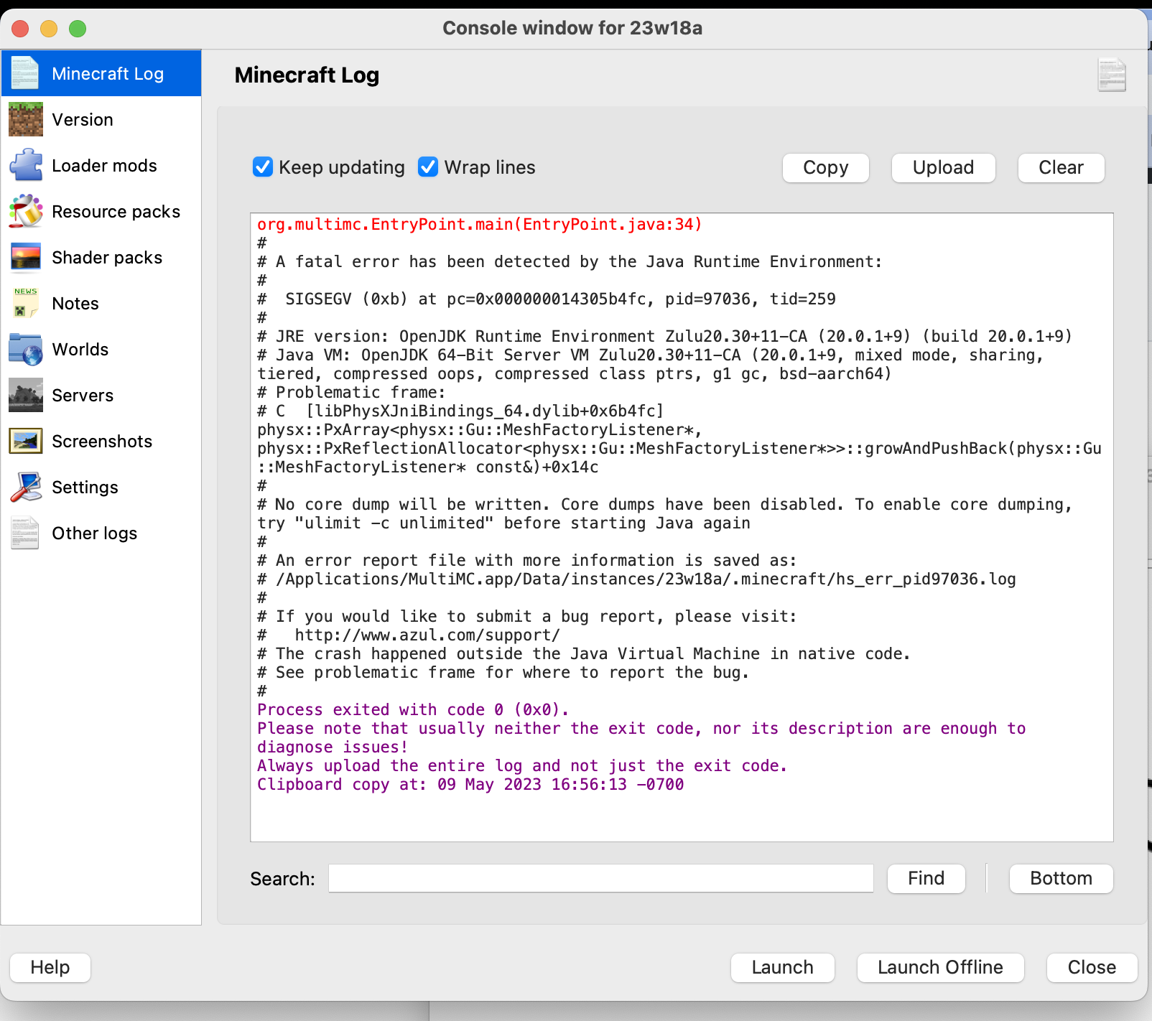The image size is (1152, 1021).
Task: Open the Notes section
Action: click(75, 303)
